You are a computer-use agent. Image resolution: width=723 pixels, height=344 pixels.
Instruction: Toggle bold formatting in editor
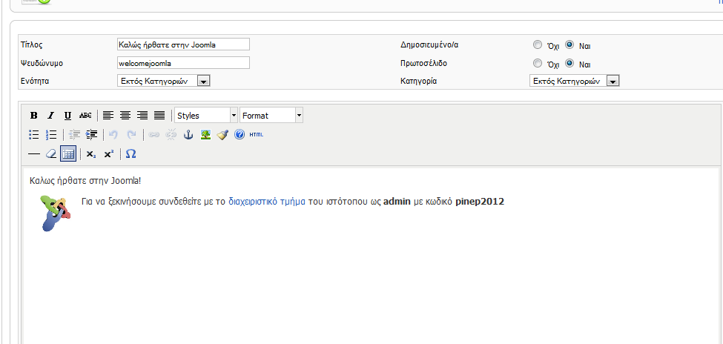33,115
